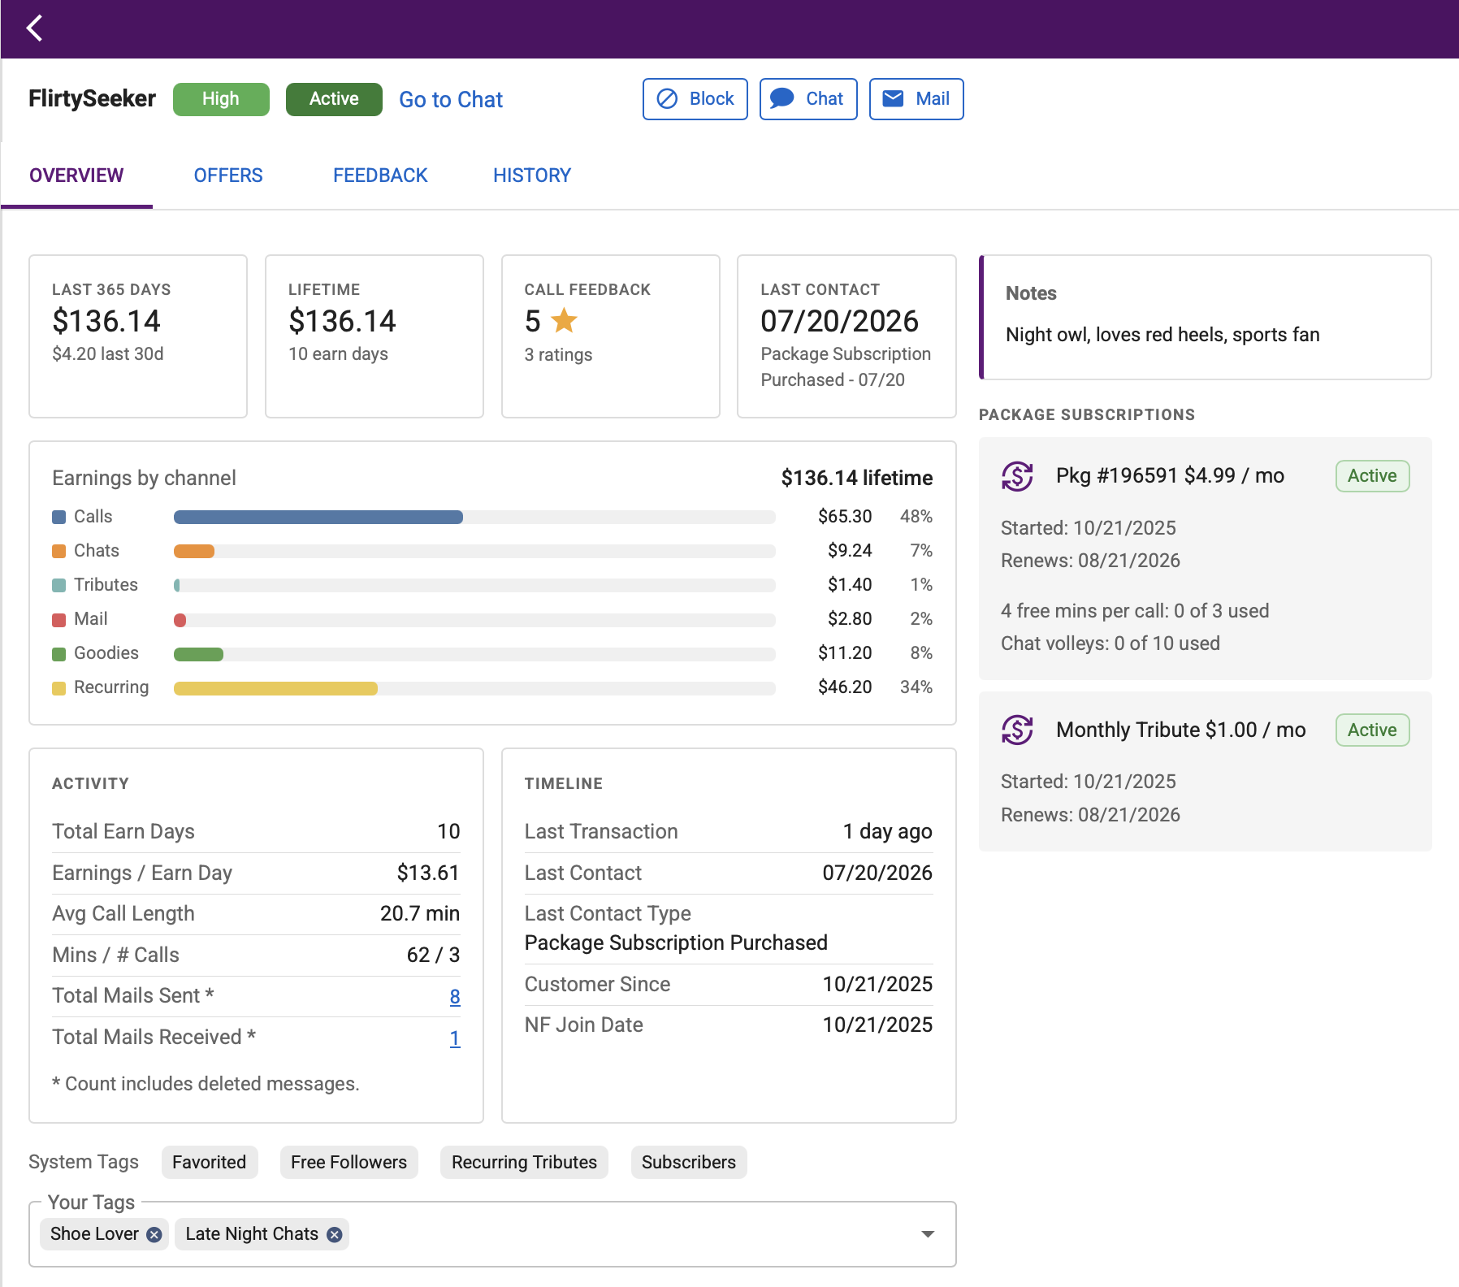Open the Offers tab
The image size is (1459, 1287).
pyautogui.click(x=228, y=175)
